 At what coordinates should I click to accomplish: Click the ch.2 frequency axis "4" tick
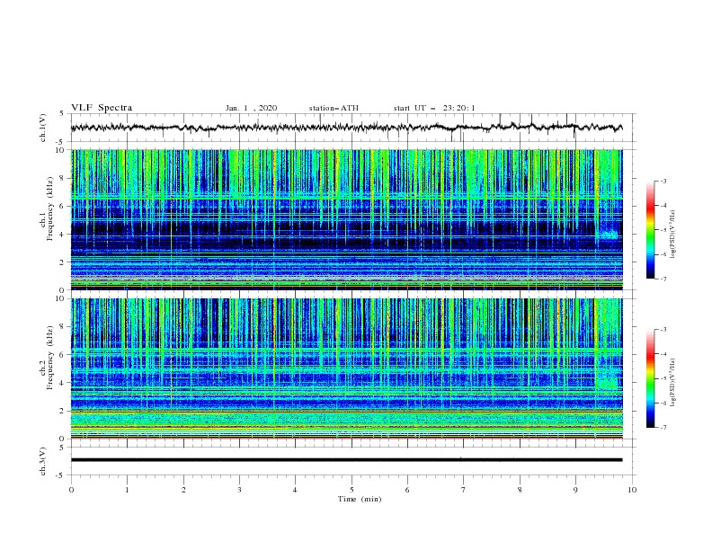[x=63, y=383]
